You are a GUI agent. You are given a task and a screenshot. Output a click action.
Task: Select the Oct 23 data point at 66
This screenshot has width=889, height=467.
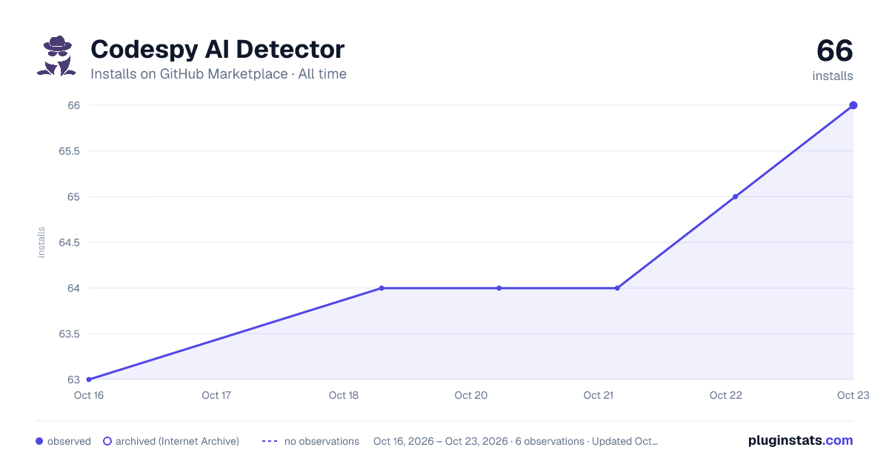tap(853, 105)
